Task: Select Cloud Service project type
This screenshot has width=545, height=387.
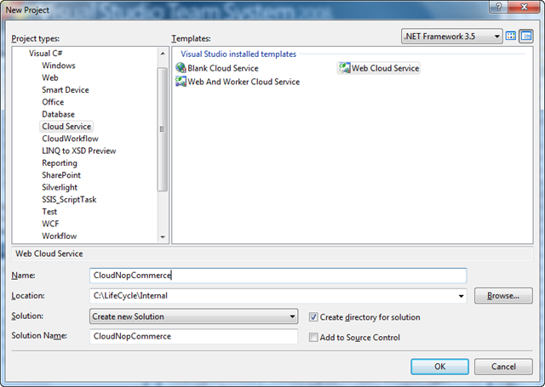Action: [66, 127]
